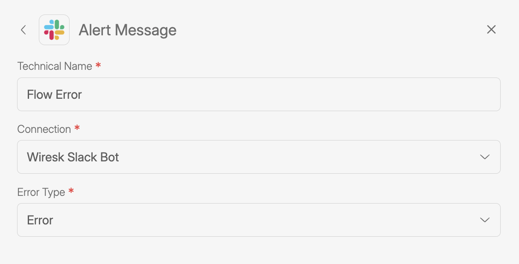Click the empty area below Error Type
519x264 pixels.
click(x=259, y=251)
